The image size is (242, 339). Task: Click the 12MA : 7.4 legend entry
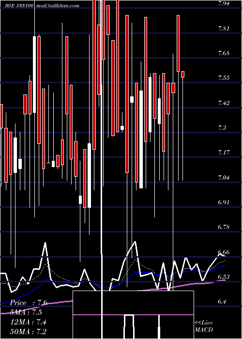point(28,322)
